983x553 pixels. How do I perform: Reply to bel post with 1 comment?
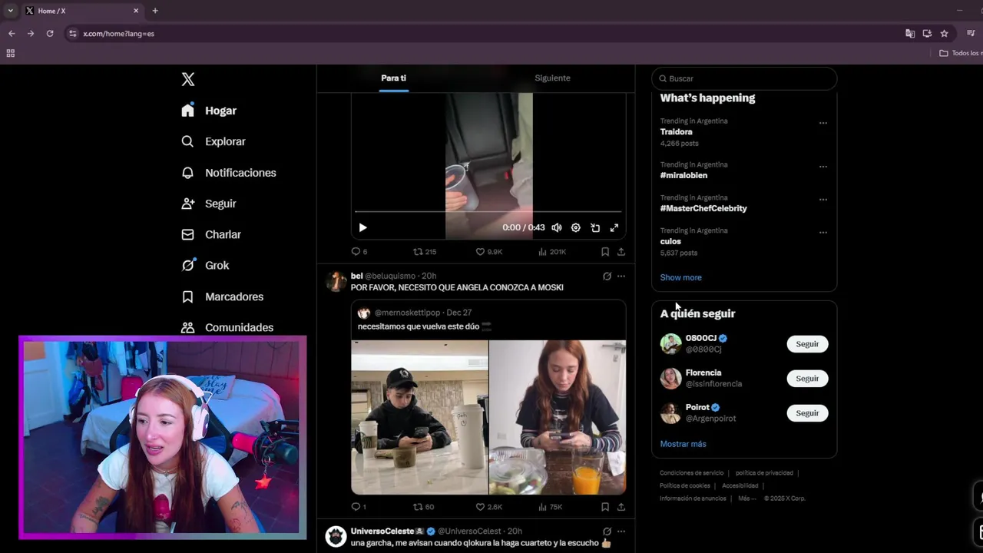358,507
